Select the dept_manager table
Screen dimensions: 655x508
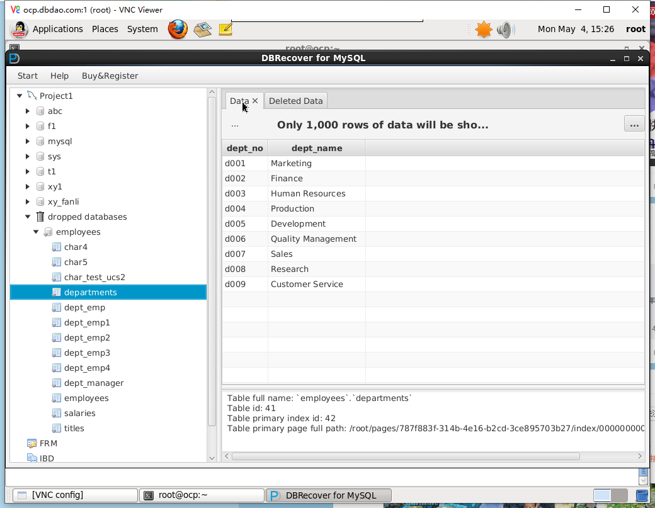click(94, 383)
